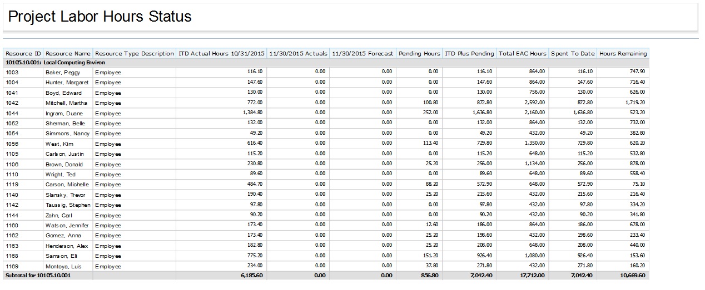Click the 11/30/2015 Forecast column header
Viewport: 705px width, 290px height.
[x=363, y=54]
